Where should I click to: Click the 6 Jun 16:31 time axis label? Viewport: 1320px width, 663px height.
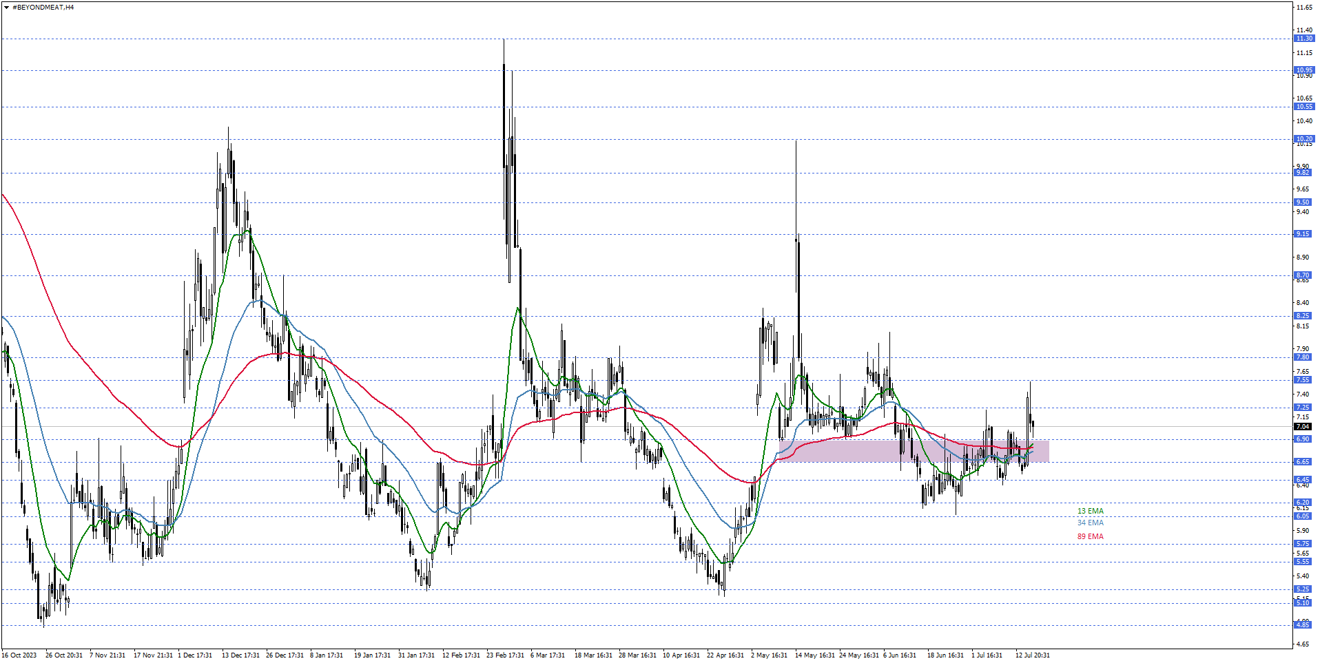tap(900, 655)
